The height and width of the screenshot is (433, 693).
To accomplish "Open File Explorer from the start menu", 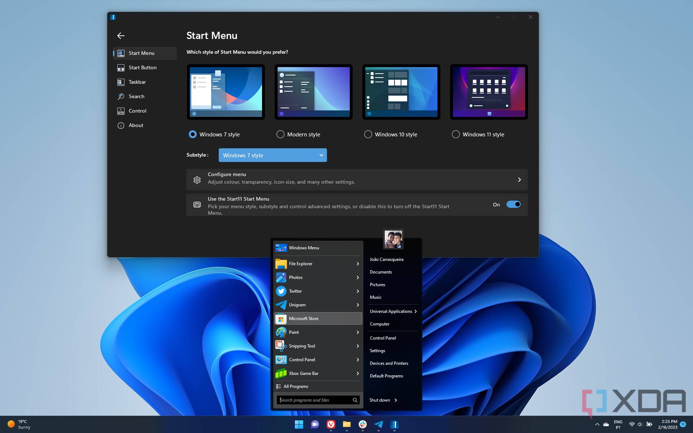I will (318, 264).
